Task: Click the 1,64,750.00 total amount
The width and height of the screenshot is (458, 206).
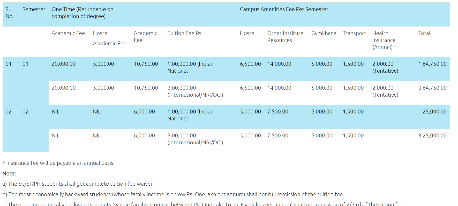Action: pos(432,64)
